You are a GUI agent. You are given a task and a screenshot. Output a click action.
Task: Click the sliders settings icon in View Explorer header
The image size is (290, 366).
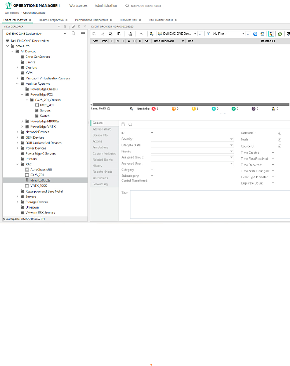point(65,26)
